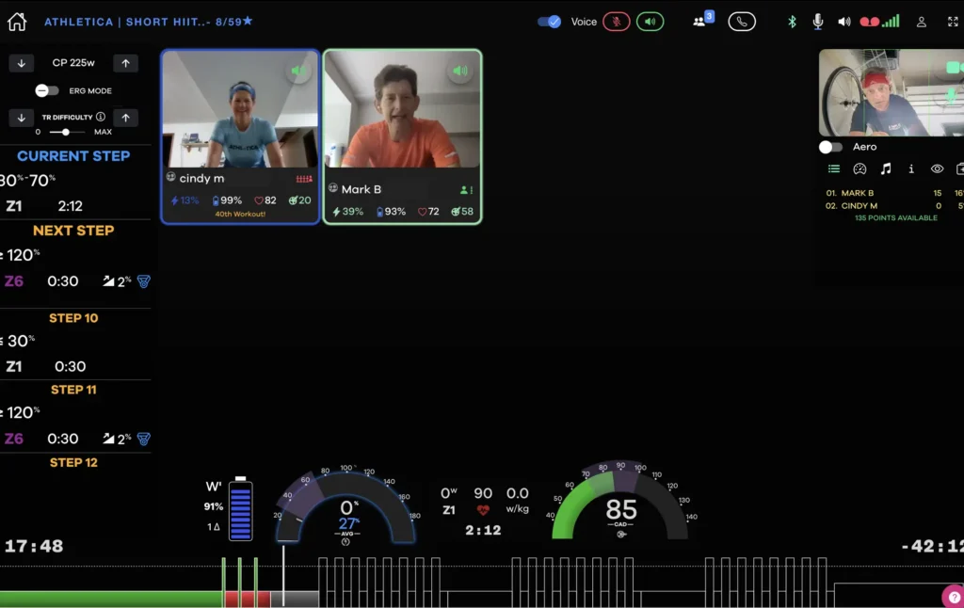Click the STEP 12 heading
The height and width of the screenshot is (608, 964).
pos(73,462)
